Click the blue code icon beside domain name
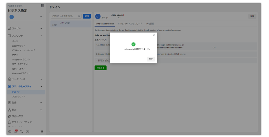 pyautogui.click(x=98, y=16)
